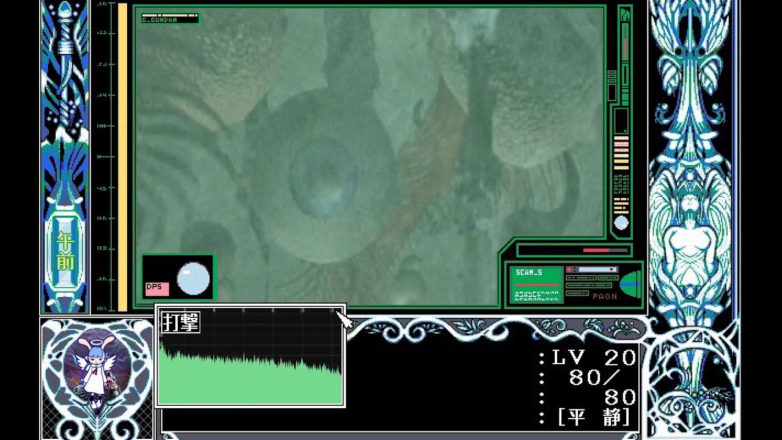This screenshot has height=440, width=782.
Task: Click the [平 静] status text
Action: point(594,417)
